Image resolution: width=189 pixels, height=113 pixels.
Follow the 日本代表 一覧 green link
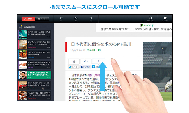[x=94, y=50]
